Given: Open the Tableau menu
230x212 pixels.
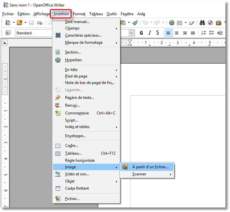Looking at the screenshot, I should coord(96,14).
